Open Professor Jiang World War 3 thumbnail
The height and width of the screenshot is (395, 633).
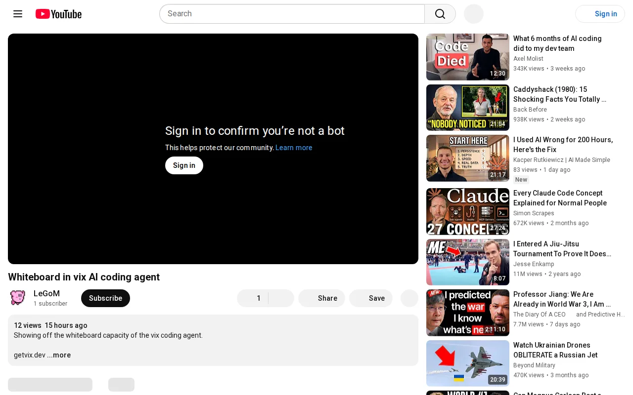pos(468,313)
